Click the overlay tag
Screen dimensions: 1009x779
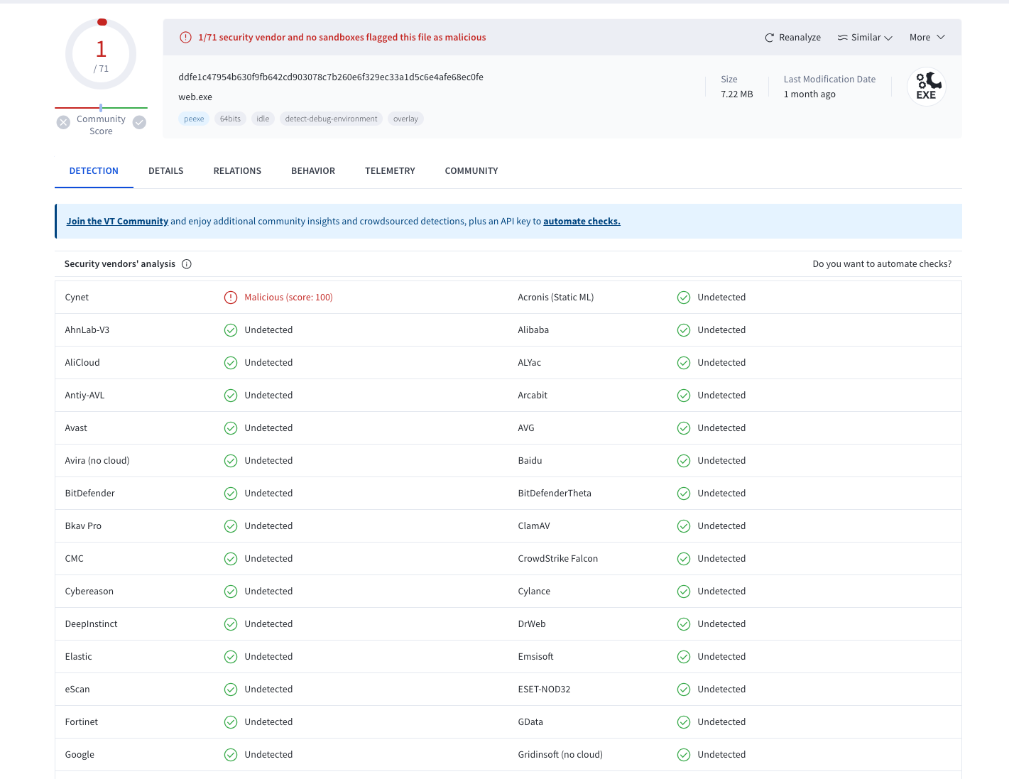pos(405,119)
